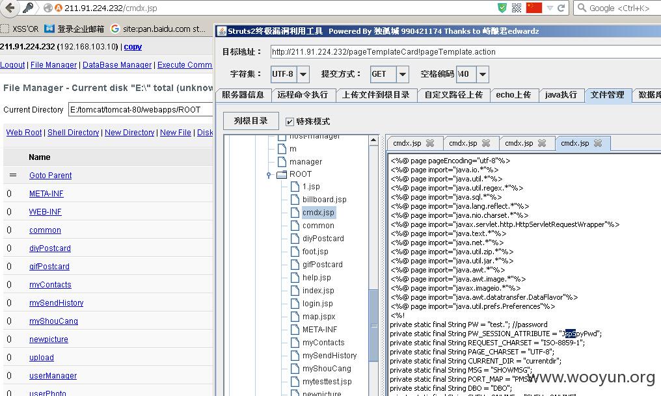Click the New File link
661x396 pixels.
click(176, 132)
